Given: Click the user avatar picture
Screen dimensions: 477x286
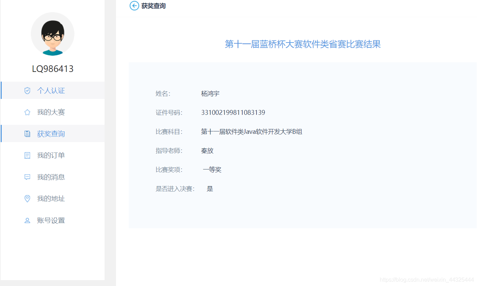Looking at the screenshot, I should 53,34.
